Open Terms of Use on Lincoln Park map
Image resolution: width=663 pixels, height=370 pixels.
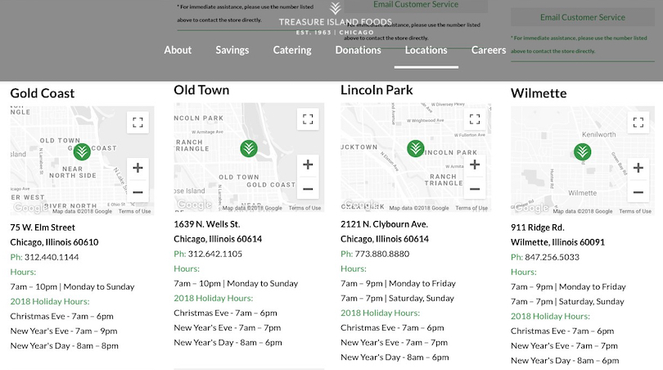[x=471, y=208]
